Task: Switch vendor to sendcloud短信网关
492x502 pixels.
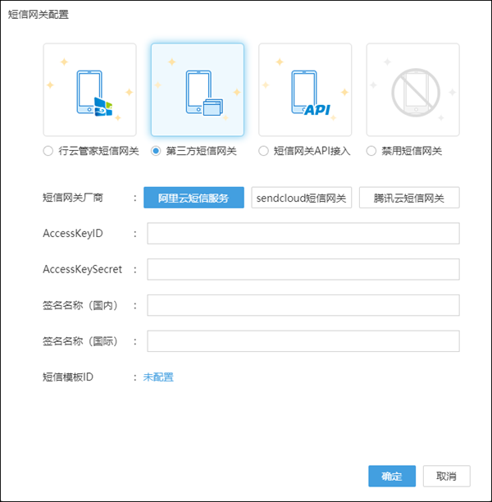Action: tap(301, 198)
